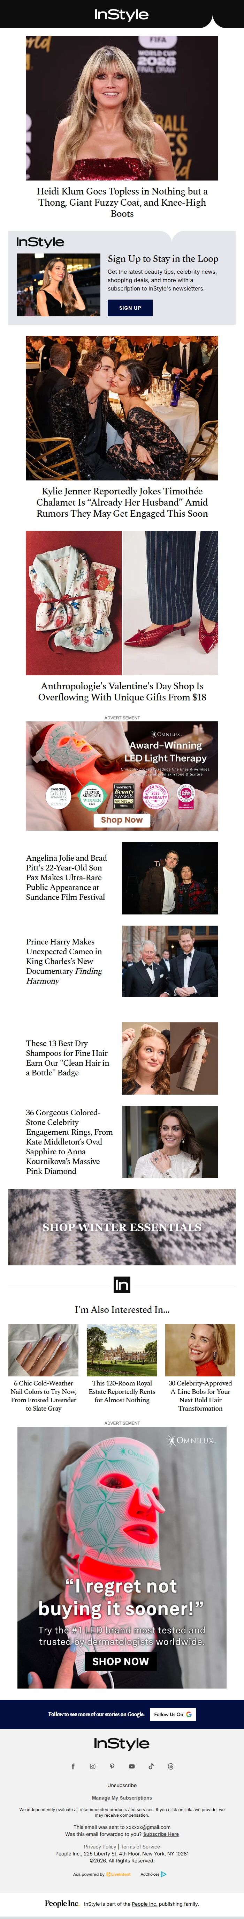Viewport: 244px width, 1919px height.
Task: Open the Terms of Service link
Action: click(x=140, y=1847)
